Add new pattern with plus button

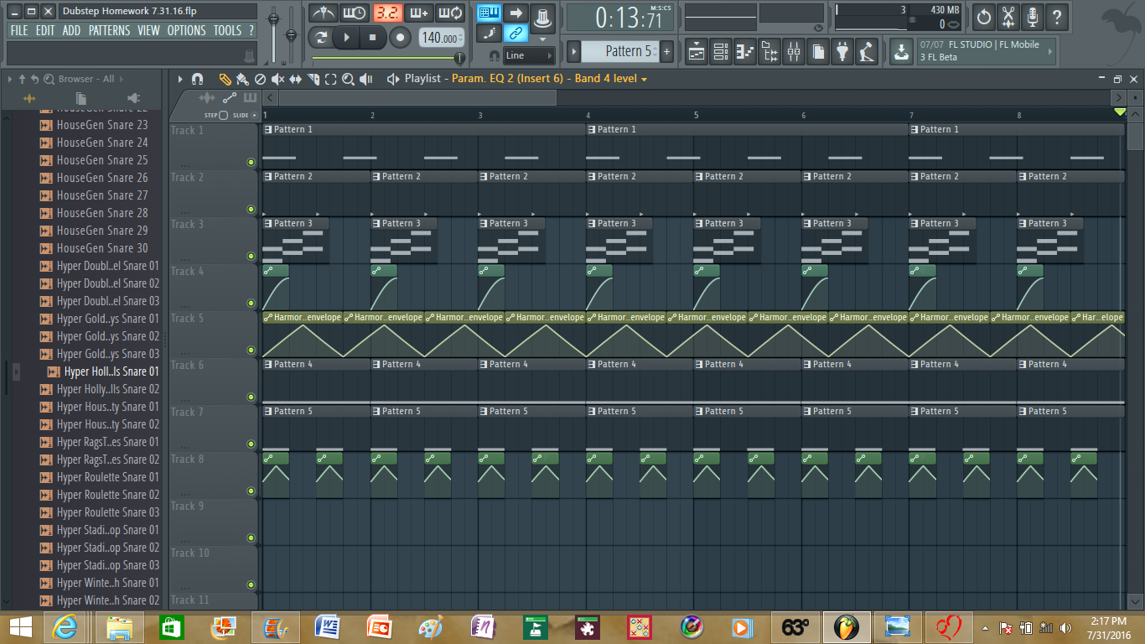pos(667,51)
